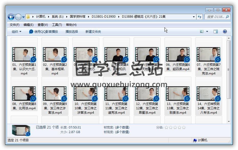Expand the arrow after 国学资料馆 breadcrumb
The image size is (238, 150).
tap(88, 17)
